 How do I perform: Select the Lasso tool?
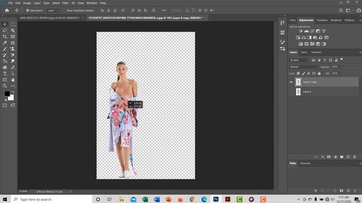[x=5, y=30]
